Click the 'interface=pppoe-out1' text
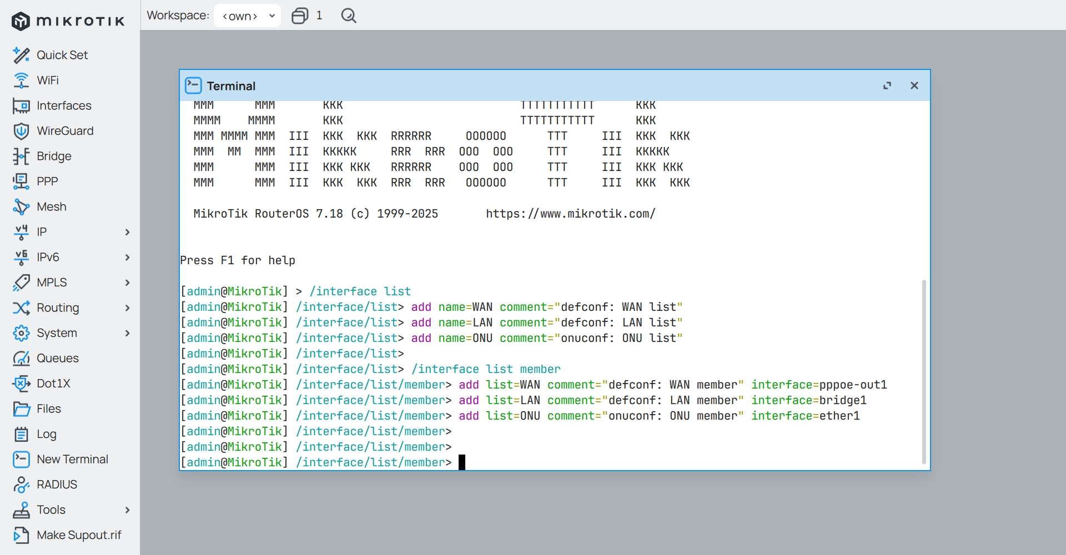This screenshot has height=555, width=1066. 819,385
